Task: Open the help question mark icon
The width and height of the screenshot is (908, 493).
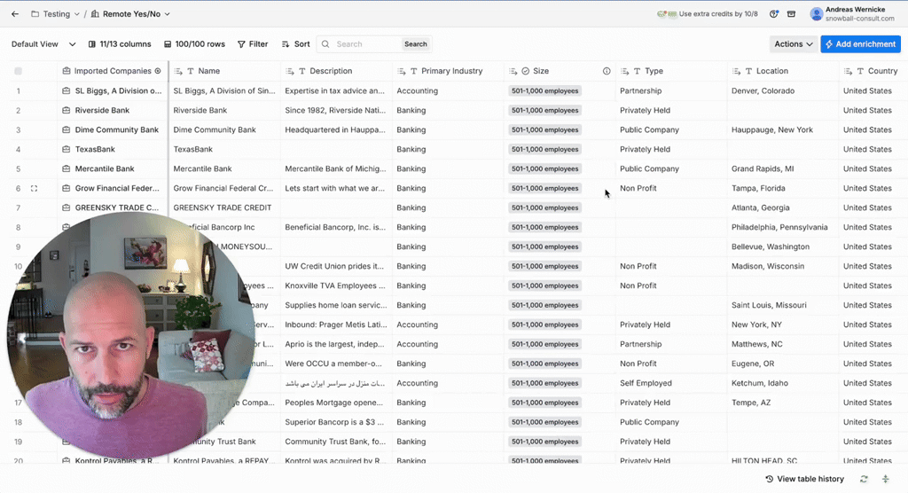Action: 774,14
